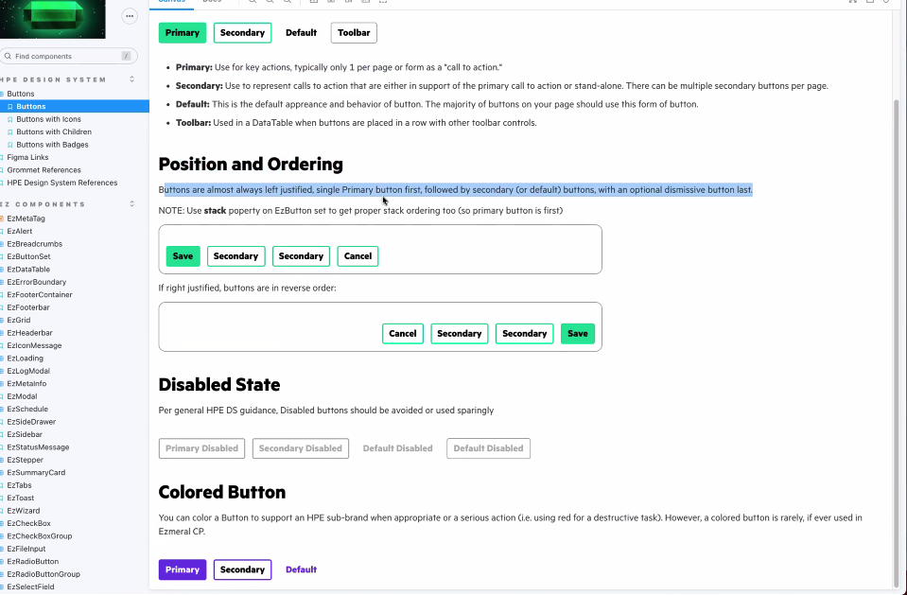Image resolution: width=907 pixels, height=595 pixels.
Task: Click the Find components search field
Action: (66, 56)
